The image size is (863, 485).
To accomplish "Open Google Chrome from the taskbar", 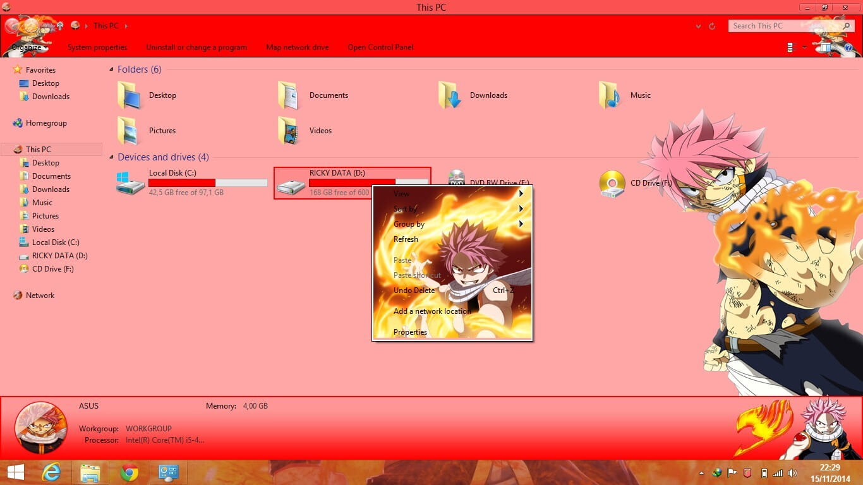I will click(x=130, y=472).
